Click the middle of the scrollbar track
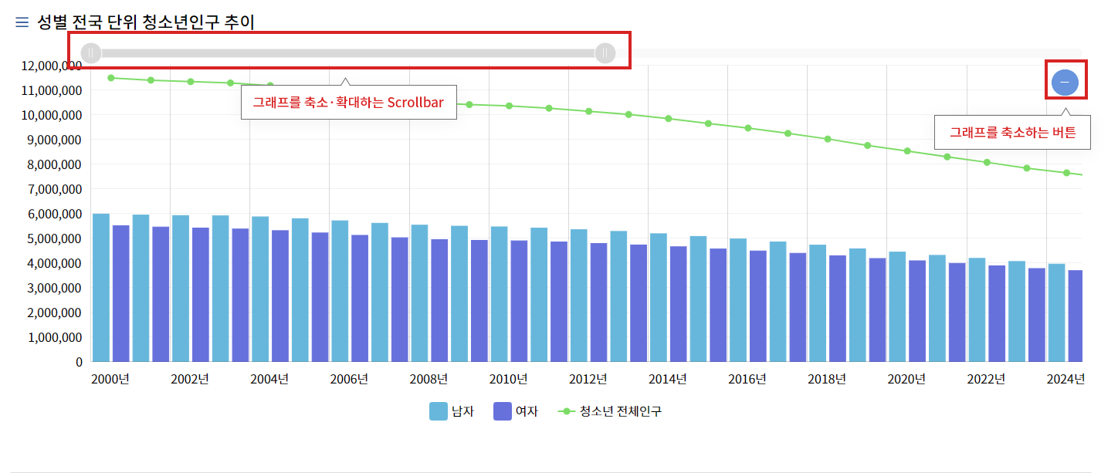 coord(347,52)
